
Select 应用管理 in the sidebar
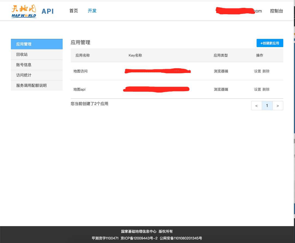(x=37, y=44)
